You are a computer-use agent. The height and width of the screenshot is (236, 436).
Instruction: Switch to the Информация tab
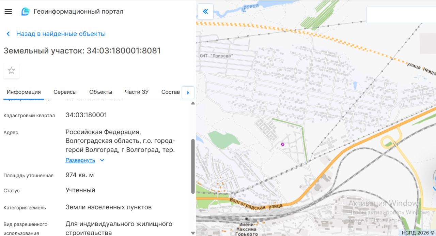pyautogui.click(x=24, y=92)
